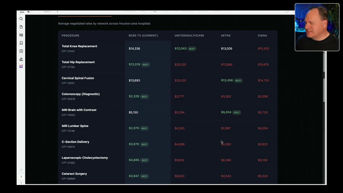Open the page thumbnails sidebar icon

click(x=21, y=27)
